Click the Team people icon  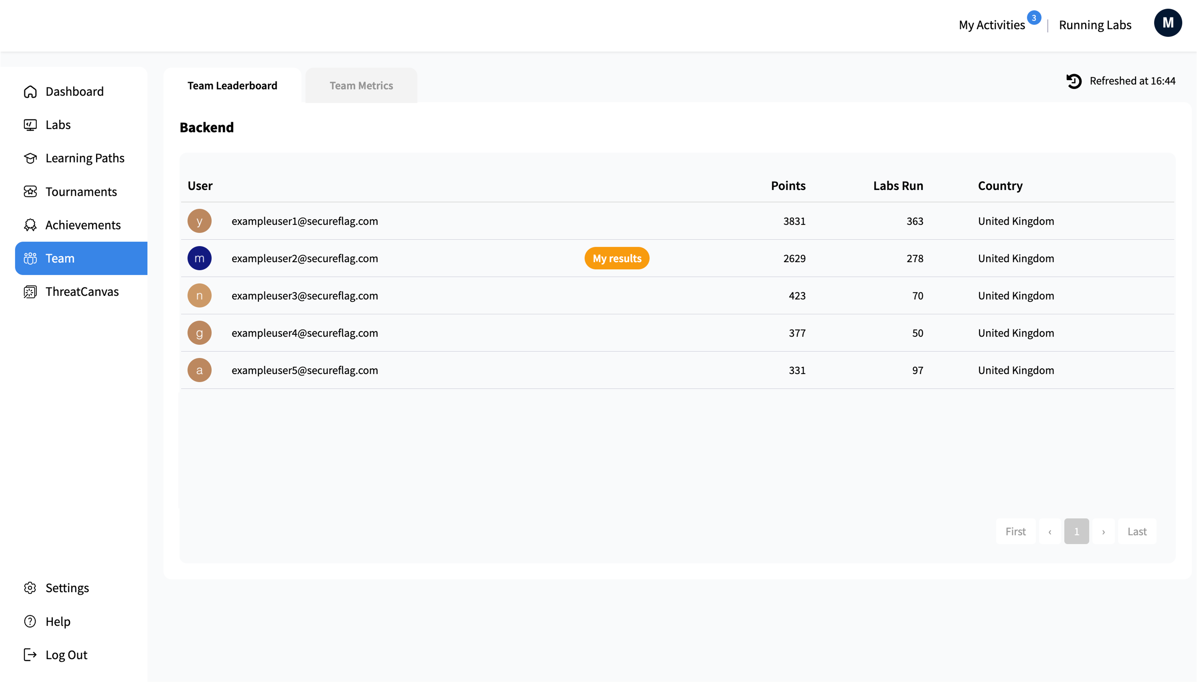(30, 258)
